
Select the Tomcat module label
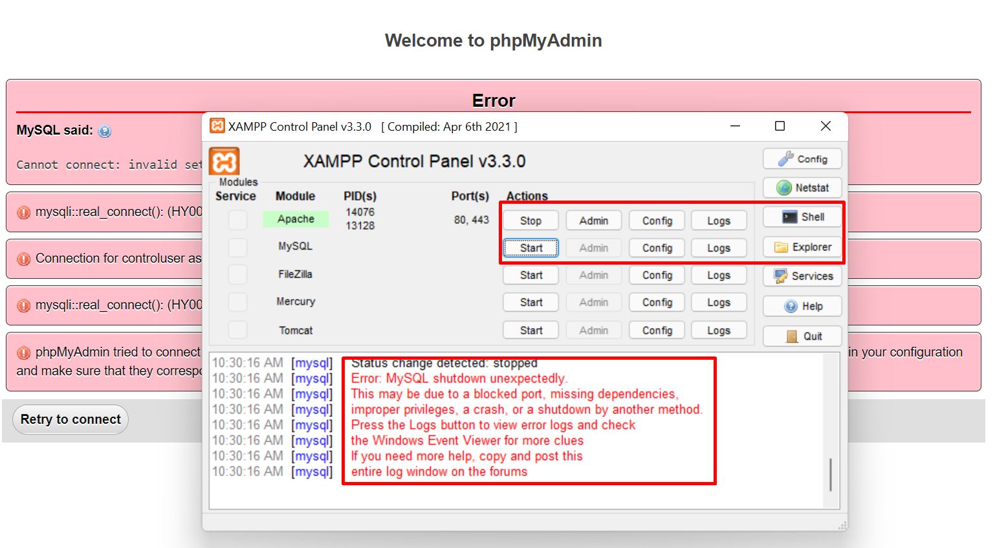pyautogui.click(x=296, y=330)
